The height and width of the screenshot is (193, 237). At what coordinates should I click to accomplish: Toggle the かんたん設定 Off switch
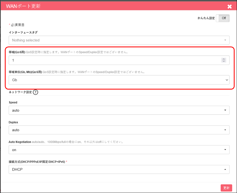223,18
